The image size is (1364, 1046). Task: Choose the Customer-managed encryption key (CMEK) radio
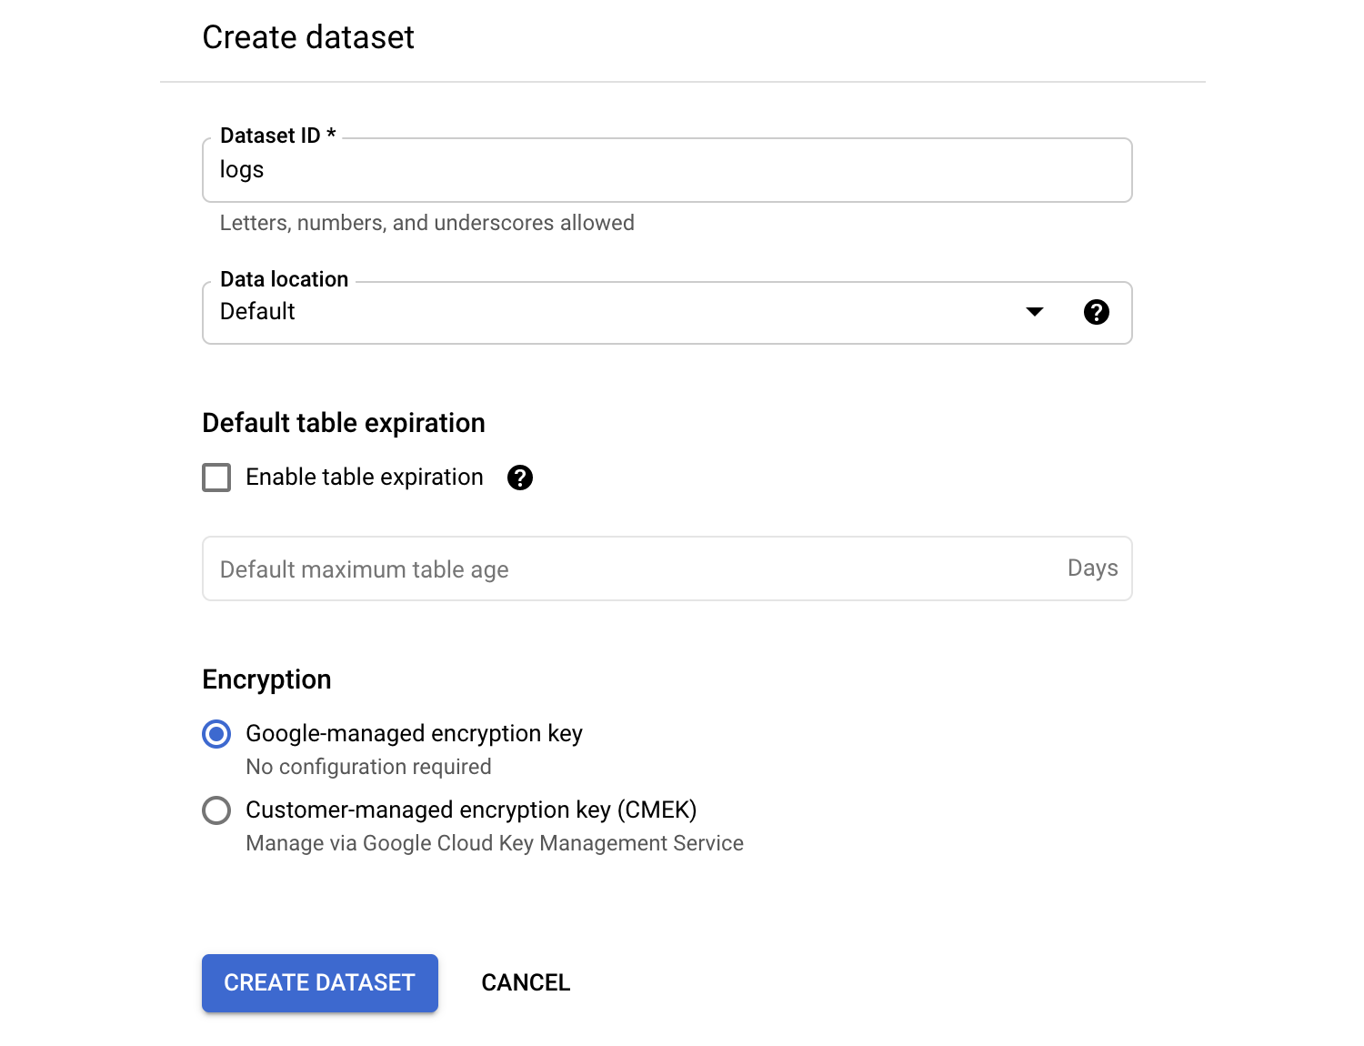tap(216, 810)
